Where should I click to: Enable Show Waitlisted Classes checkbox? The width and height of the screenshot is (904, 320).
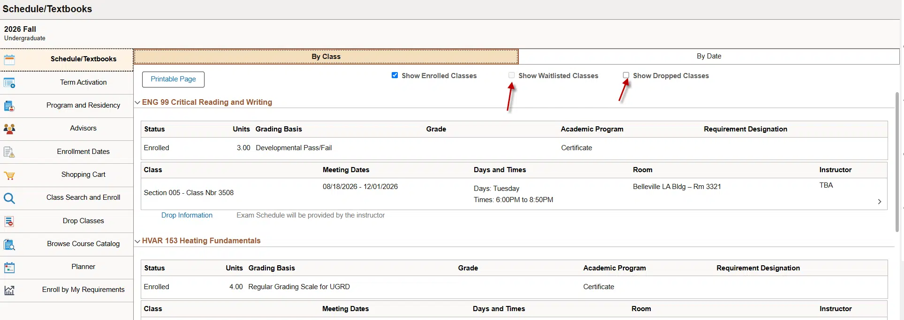click(x=511, y=75)
